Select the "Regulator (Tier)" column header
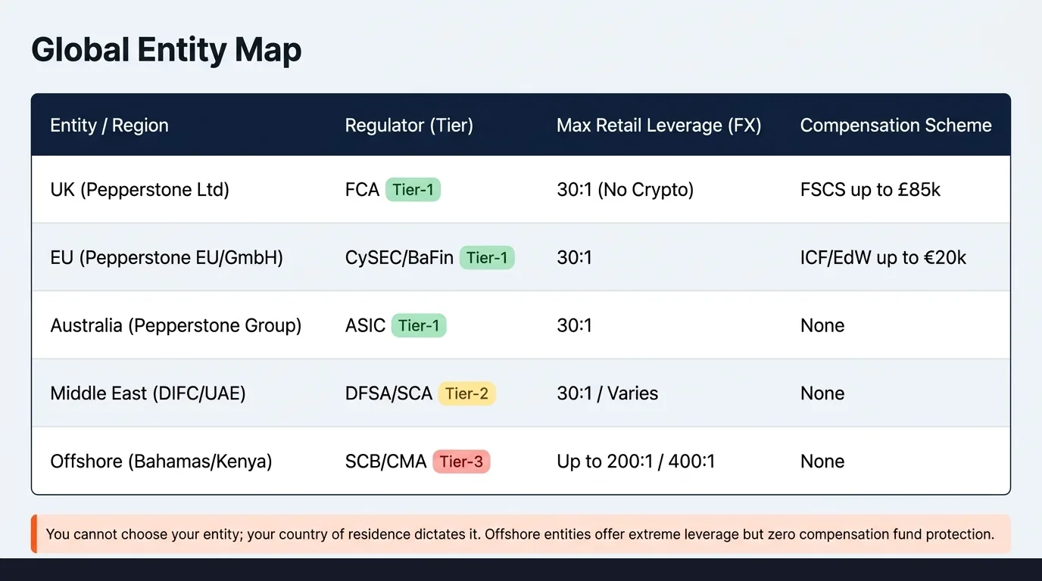Screen dimensions: 1042x581 [x=409, y=126]
